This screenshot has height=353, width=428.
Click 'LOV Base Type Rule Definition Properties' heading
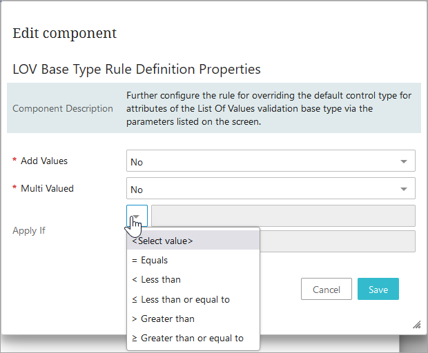[x=137, y=69]
